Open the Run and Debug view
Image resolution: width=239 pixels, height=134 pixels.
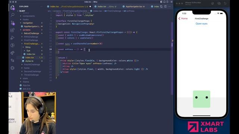(12, 38)
